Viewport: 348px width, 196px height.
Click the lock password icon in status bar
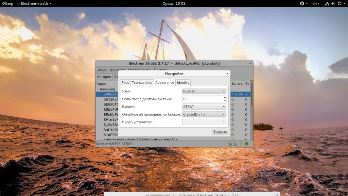coord(230,144)
